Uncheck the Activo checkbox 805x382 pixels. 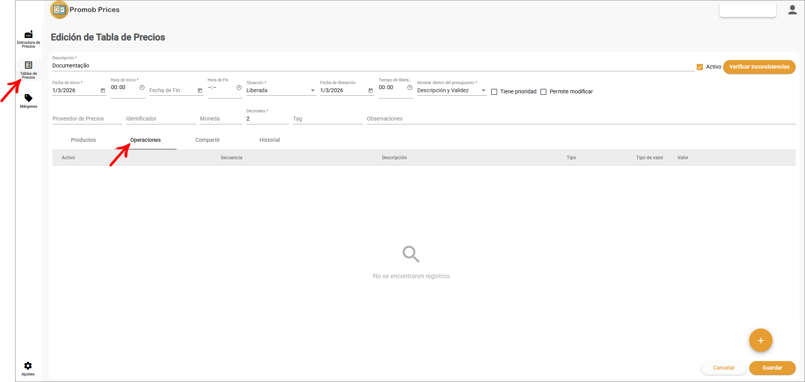point(700,67)
